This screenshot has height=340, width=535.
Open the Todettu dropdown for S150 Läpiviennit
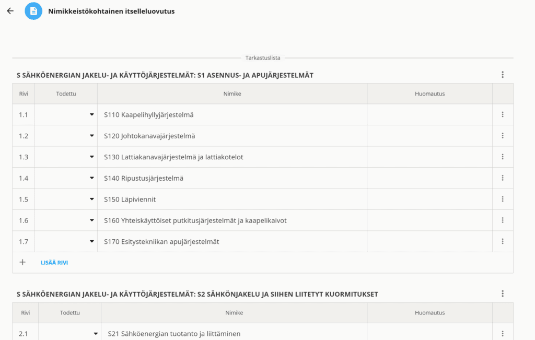tap(91, 199)
